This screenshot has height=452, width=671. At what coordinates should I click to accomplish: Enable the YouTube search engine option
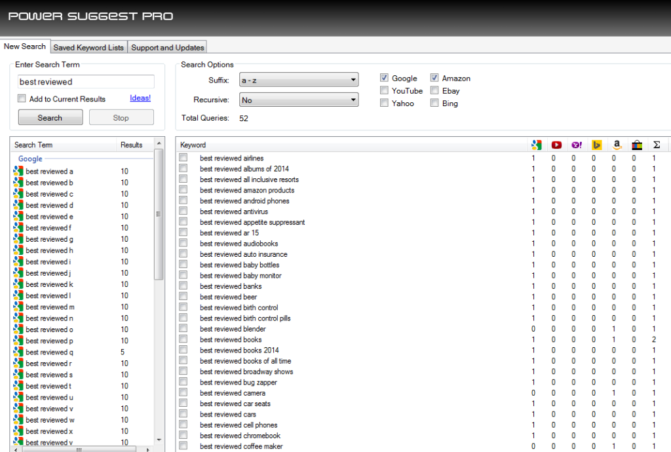point(384,90)
